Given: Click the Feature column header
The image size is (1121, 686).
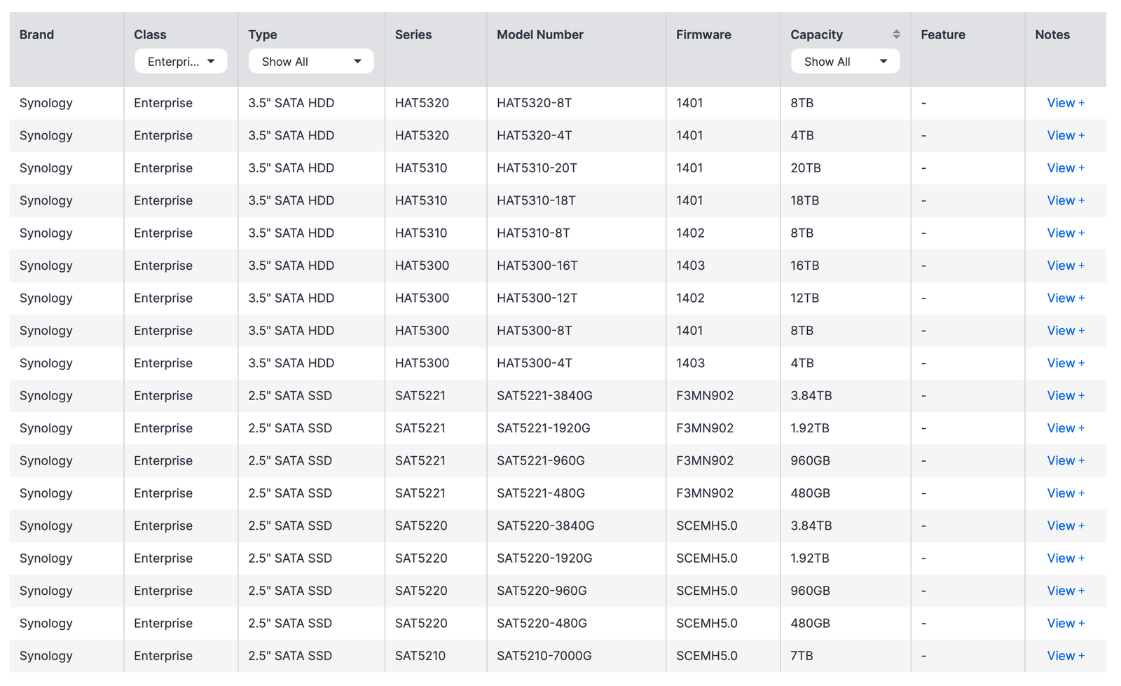Looking at the screenshot, I should point(943,34).
